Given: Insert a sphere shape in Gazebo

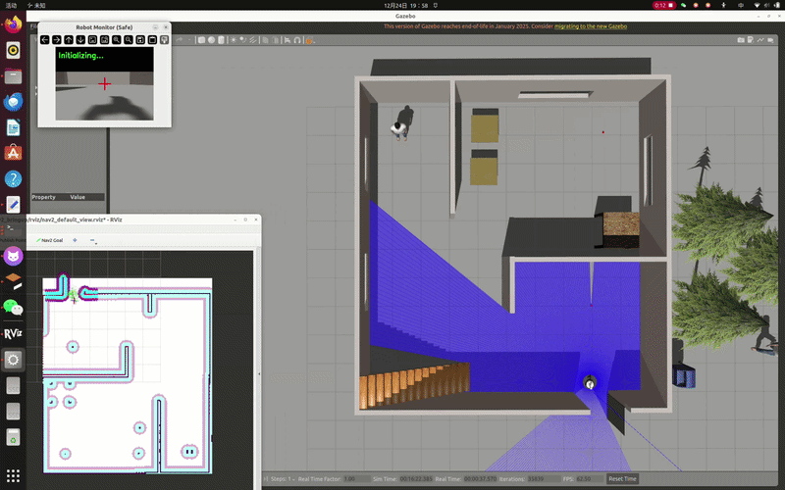Looking at the screenshot, I should click(x=211, y=40).
